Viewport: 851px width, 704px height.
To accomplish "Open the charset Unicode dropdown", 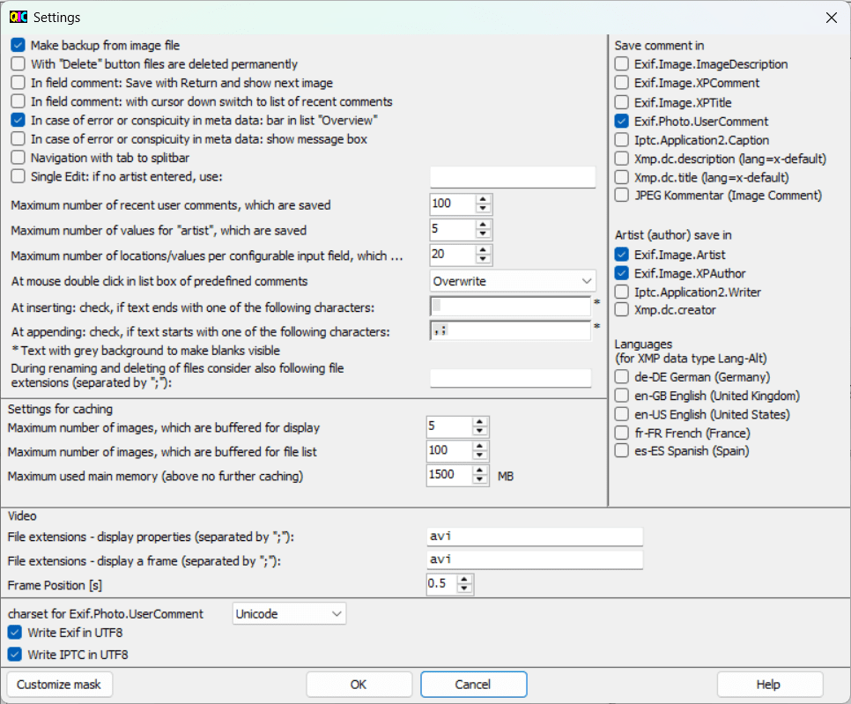I will (289, 613).
